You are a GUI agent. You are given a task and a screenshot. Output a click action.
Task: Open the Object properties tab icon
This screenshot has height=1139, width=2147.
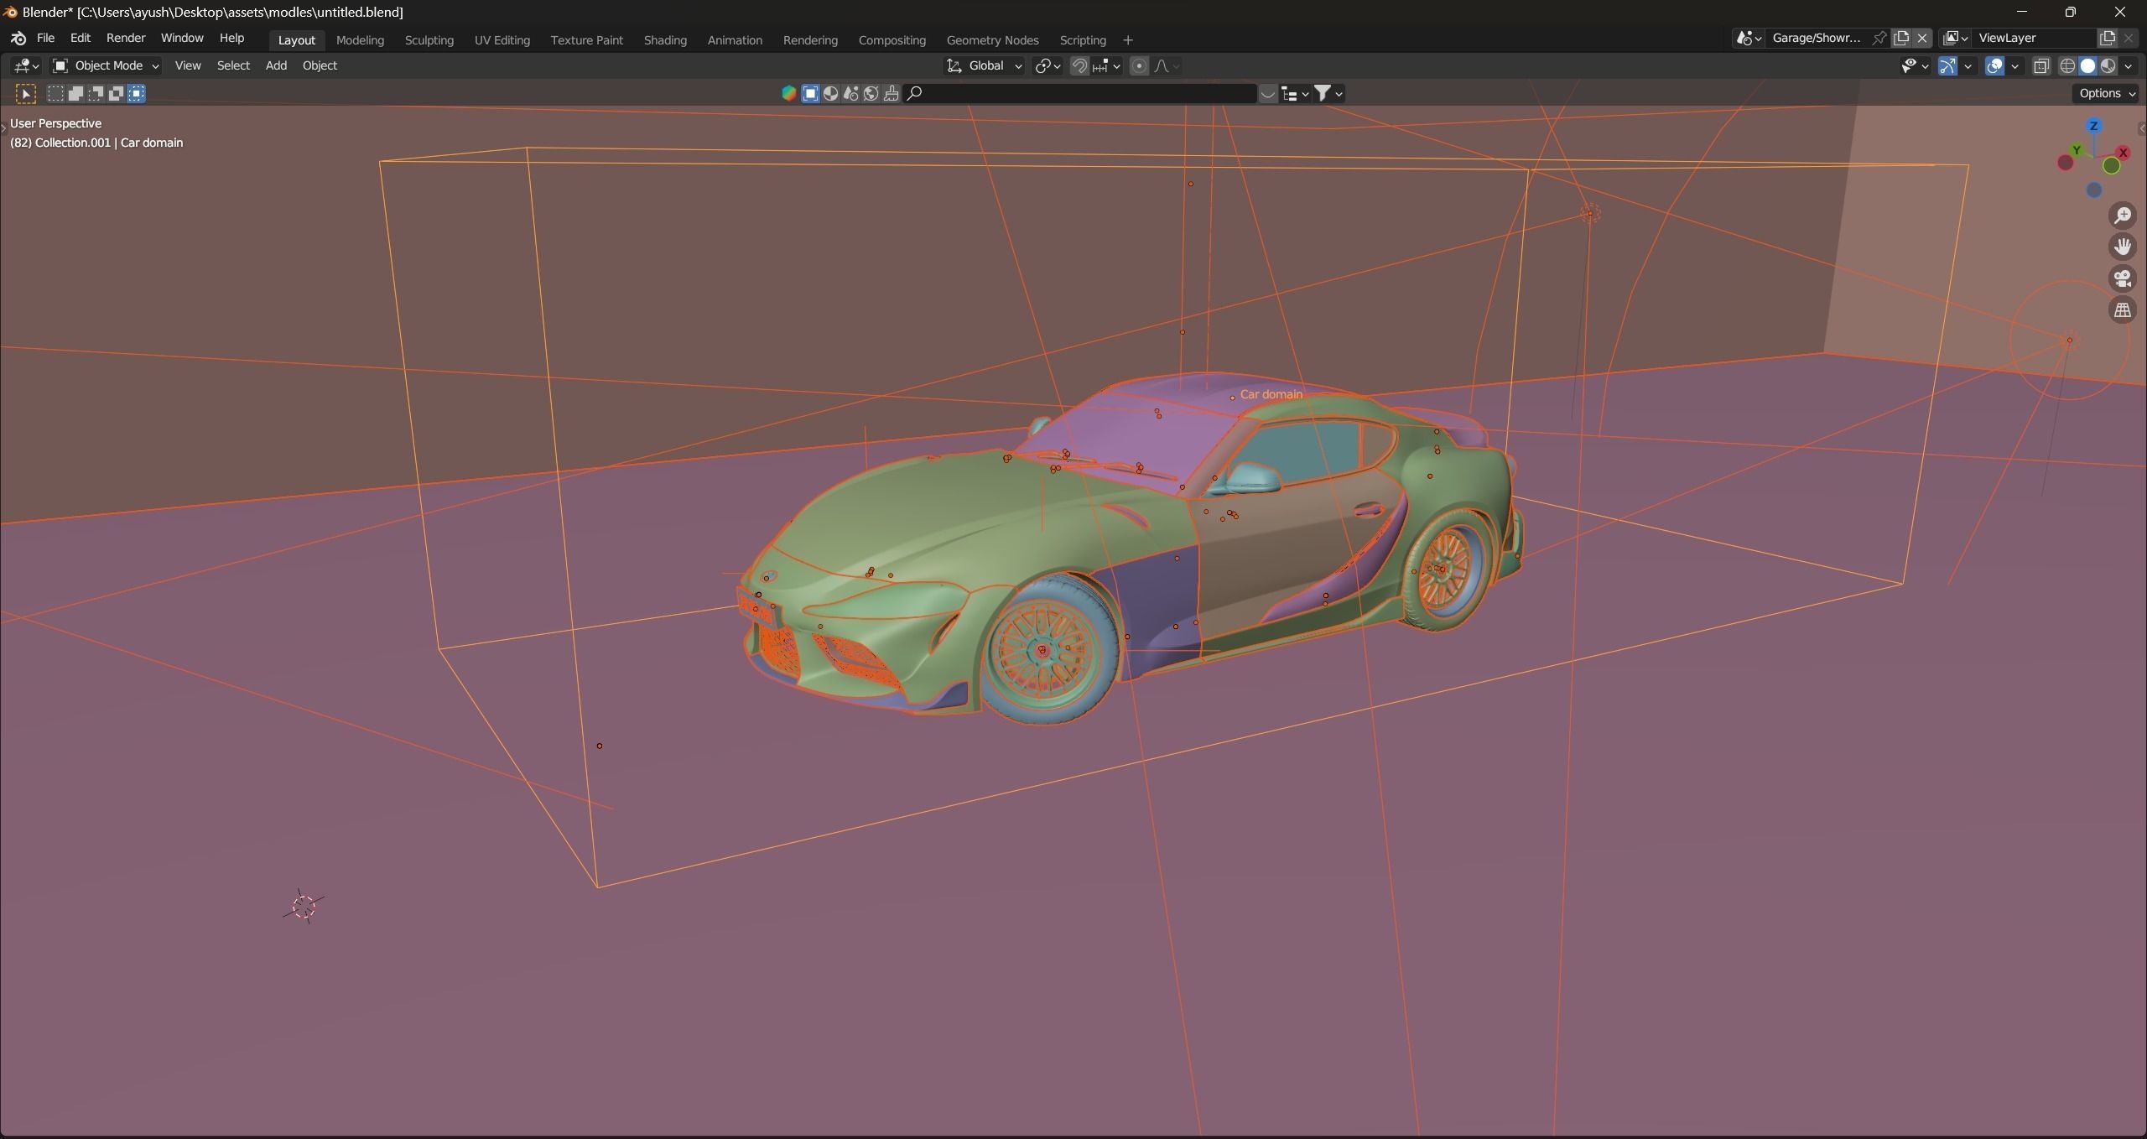(810, 93)
